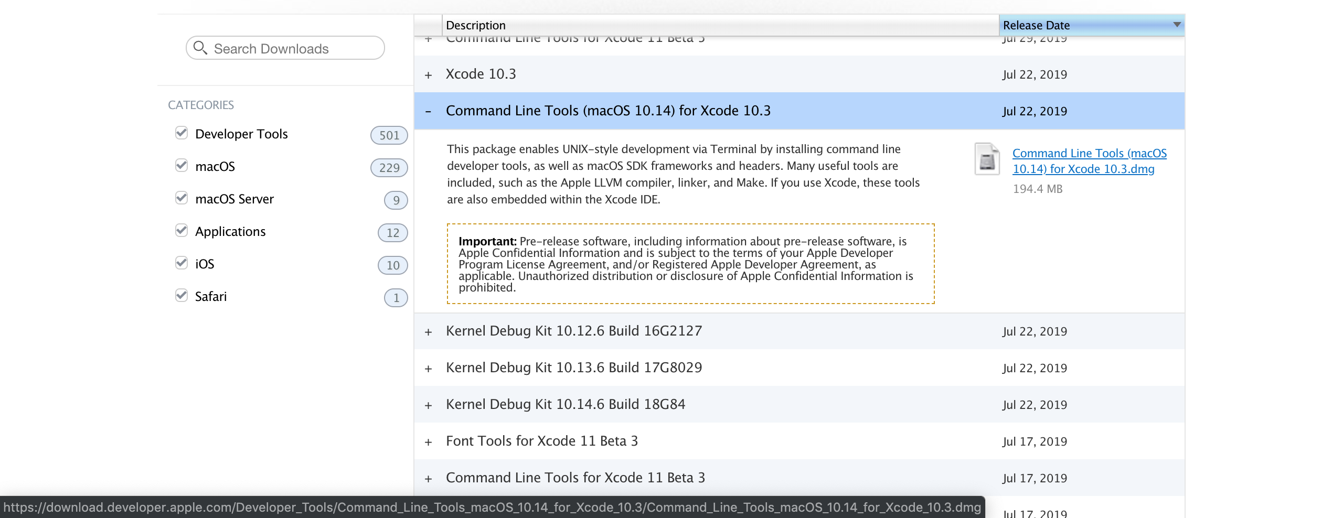Click Jul 17, 2019 date for Font Tools
The width and height of the screenshot is (1343, 518).
(1035, 441)
